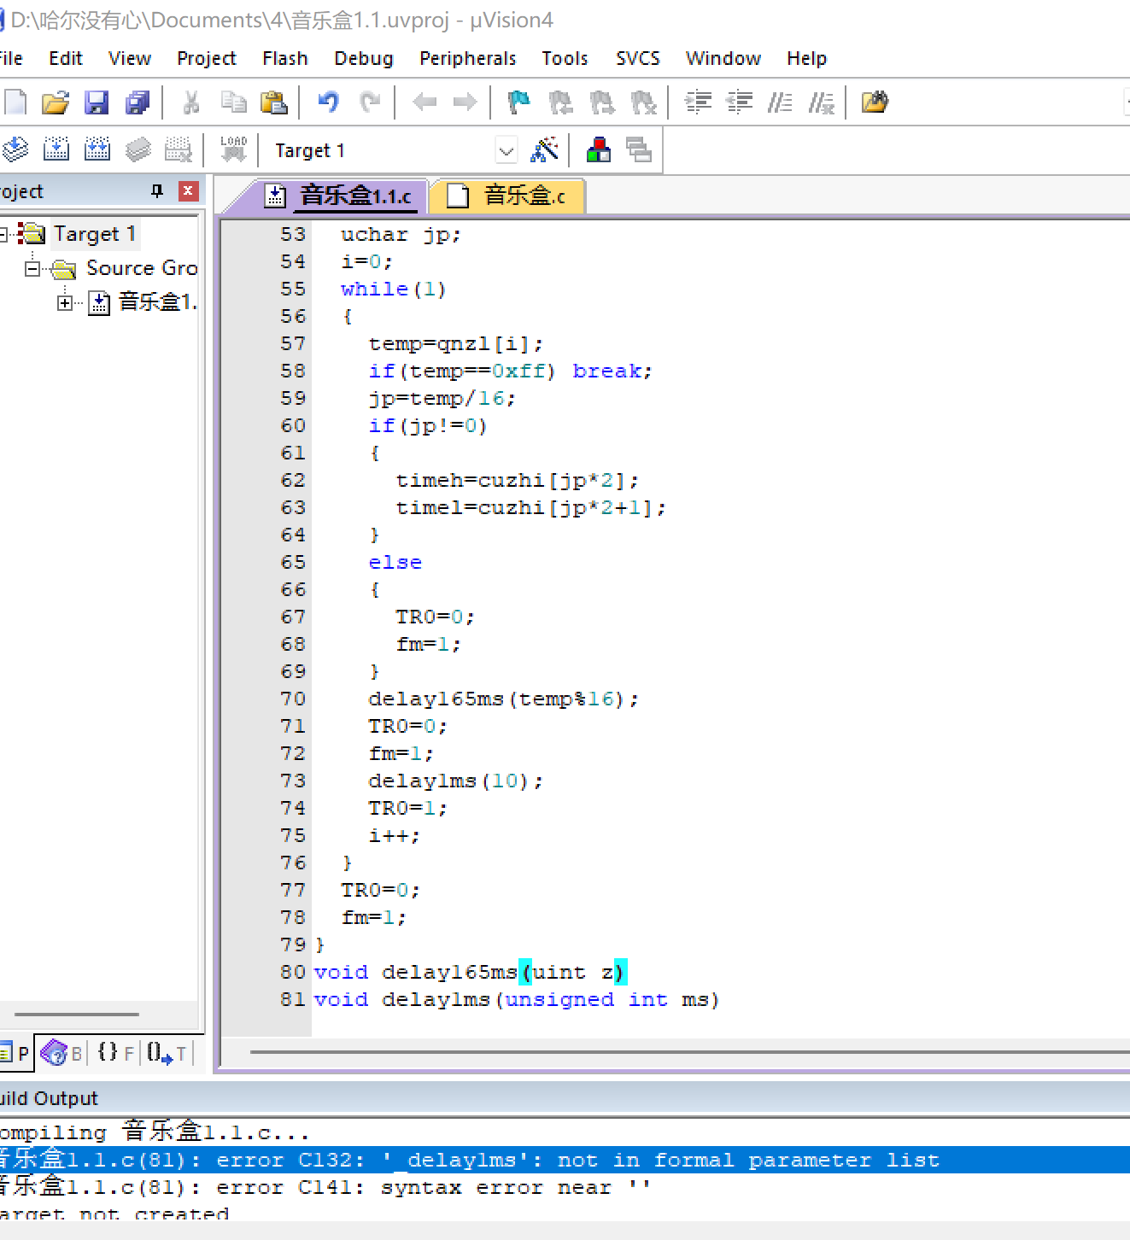Click the Paste clipboard icon
Screen dimensions: 1130x1240
(x=274, y=103)
